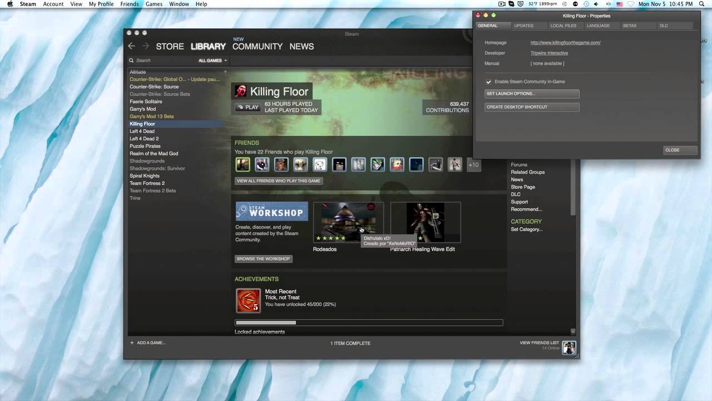Open the Account menu
This screenshot has height=401, width=712.
(x=53, y=4)
